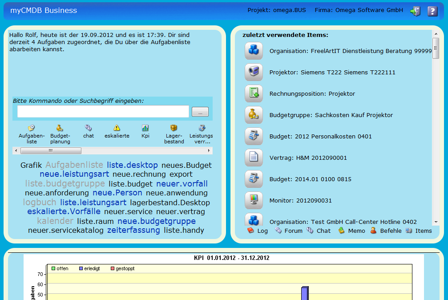Click the neue.leistungsart tag link
Image resolution: width=448 pixels, height=300 pixels.
click(x=74, y=174)
